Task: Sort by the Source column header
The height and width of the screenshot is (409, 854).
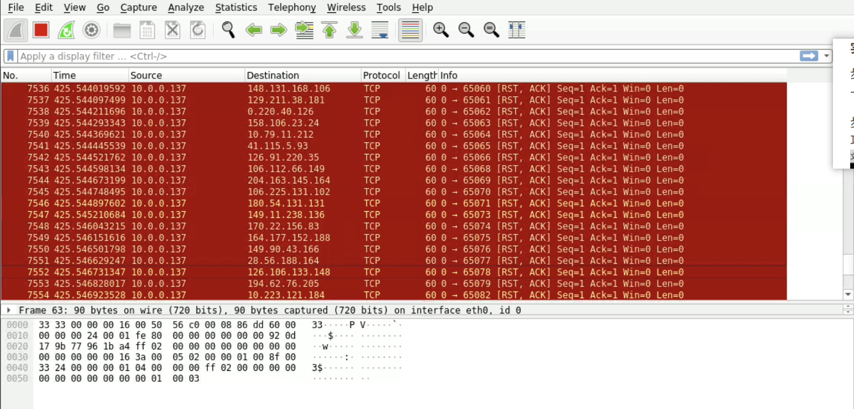Action: [186, 75]
